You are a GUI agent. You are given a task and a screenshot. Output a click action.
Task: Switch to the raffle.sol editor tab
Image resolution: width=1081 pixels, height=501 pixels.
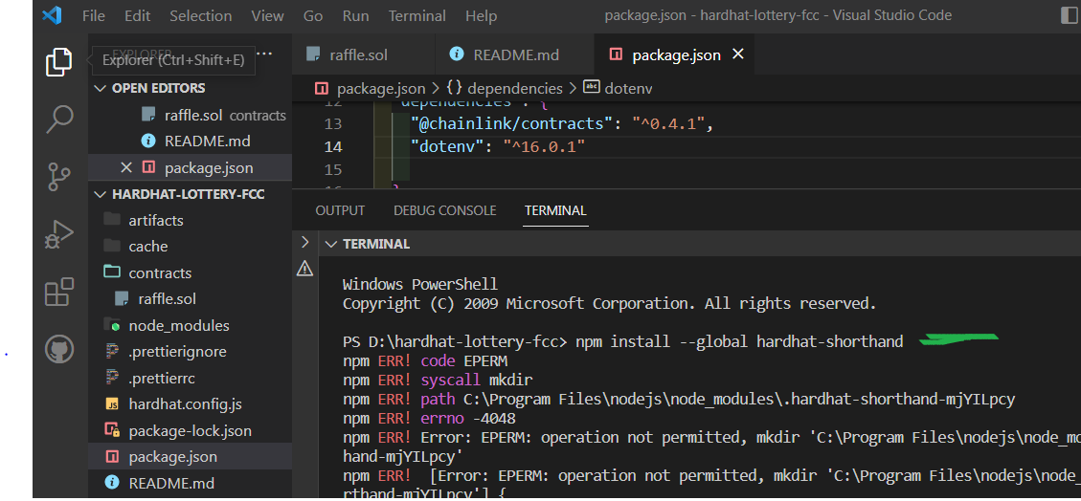pyautogui.click(x=364, y=54)
